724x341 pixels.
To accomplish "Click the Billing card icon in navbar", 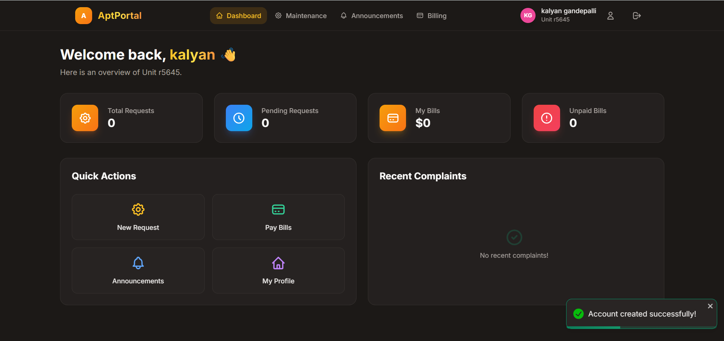I will click(420, 16).
